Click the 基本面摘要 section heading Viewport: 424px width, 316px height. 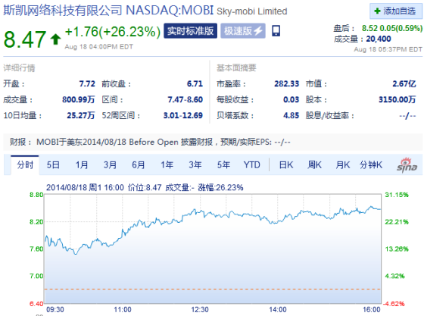(x=236, y=68)
